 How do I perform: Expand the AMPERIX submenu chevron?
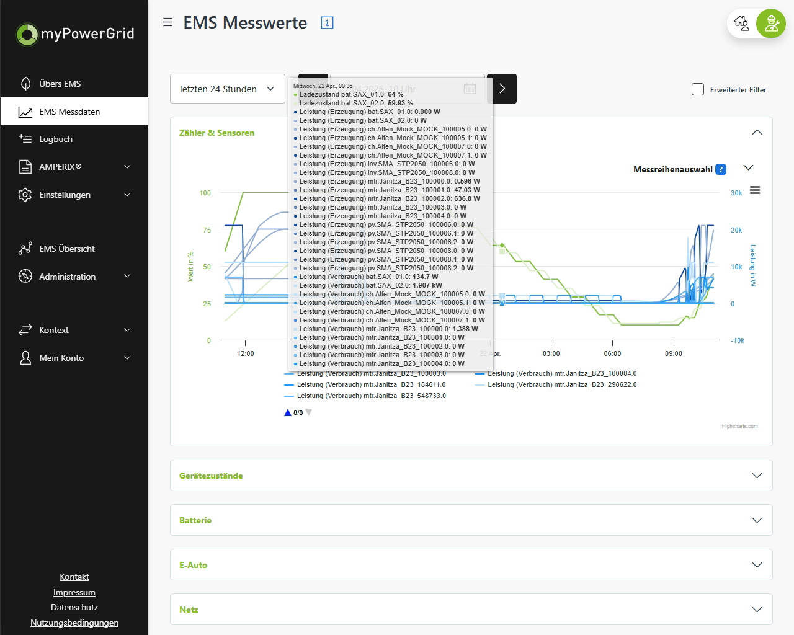[127, 167]
